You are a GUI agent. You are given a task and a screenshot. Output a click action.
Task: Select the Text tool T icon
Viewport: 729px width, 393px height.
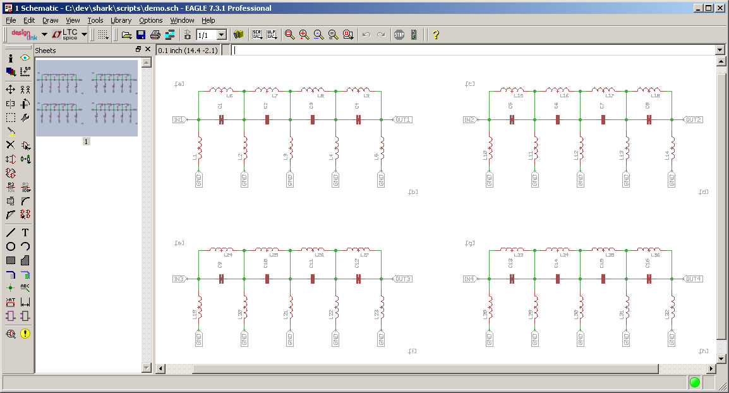(x=25, y=233)
